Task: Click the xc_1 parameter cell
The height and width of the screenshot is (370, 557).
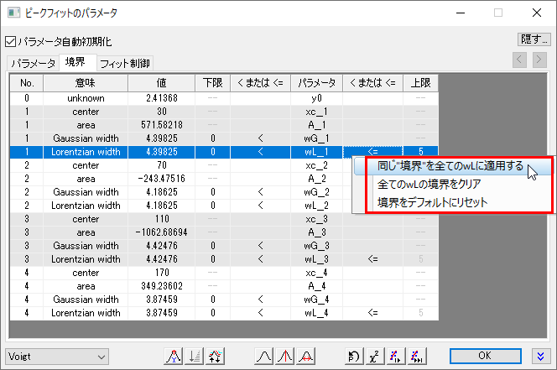Action: tap(316, 112)
